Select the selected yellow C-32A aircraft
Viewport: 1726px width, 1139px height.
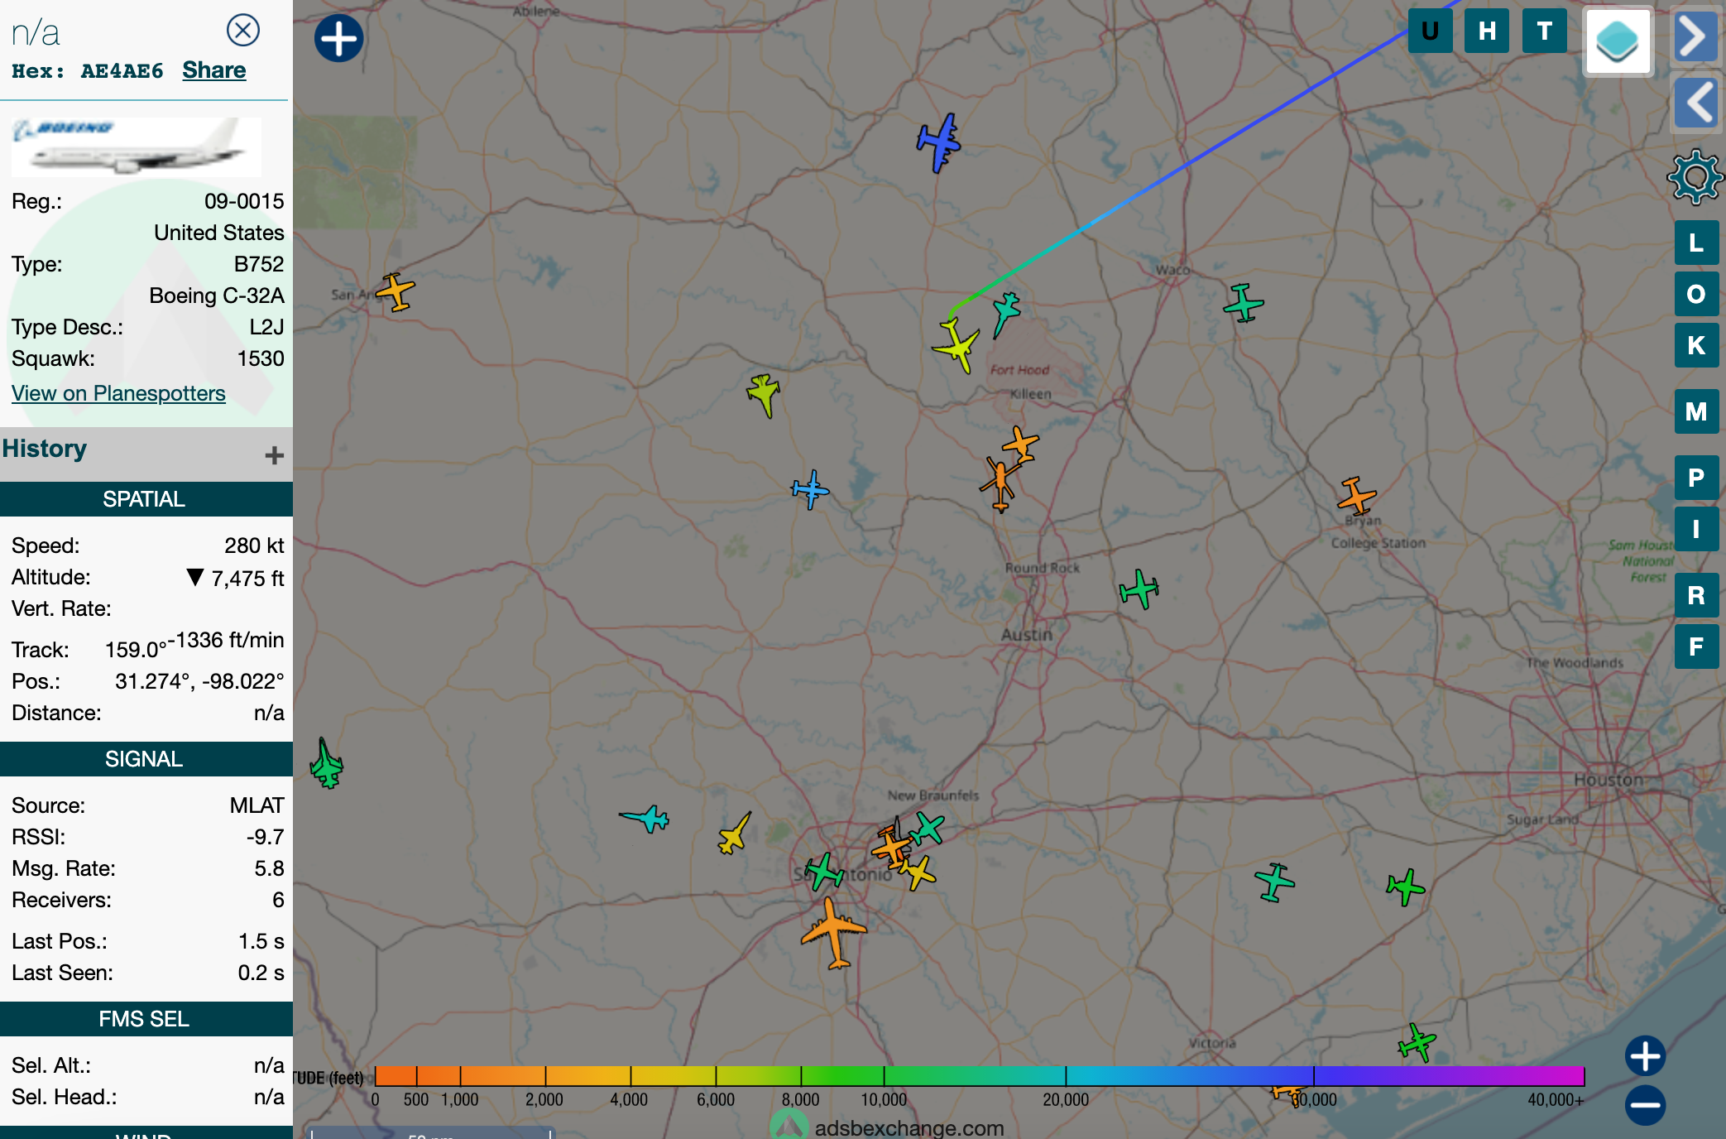(x=957, y=345)
